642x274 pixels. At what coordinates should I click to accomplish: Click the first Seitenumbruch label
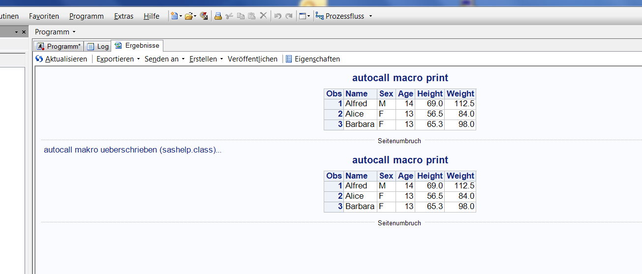399,141
